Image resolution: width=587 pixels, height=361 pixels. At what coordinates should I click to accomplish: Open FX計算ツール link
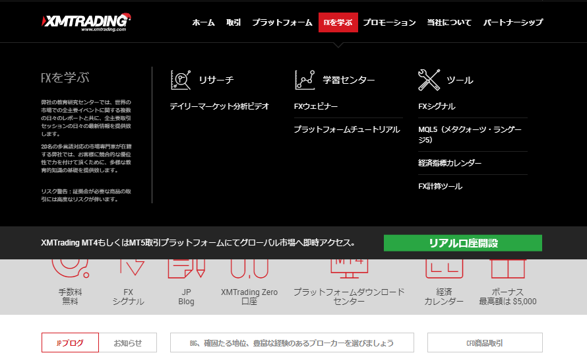[x=441, y=186]
